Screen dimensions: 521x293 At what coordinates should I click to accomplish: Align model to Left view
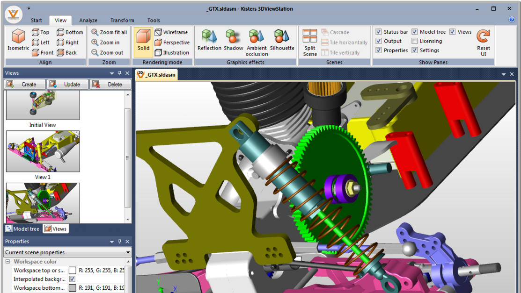41,43
